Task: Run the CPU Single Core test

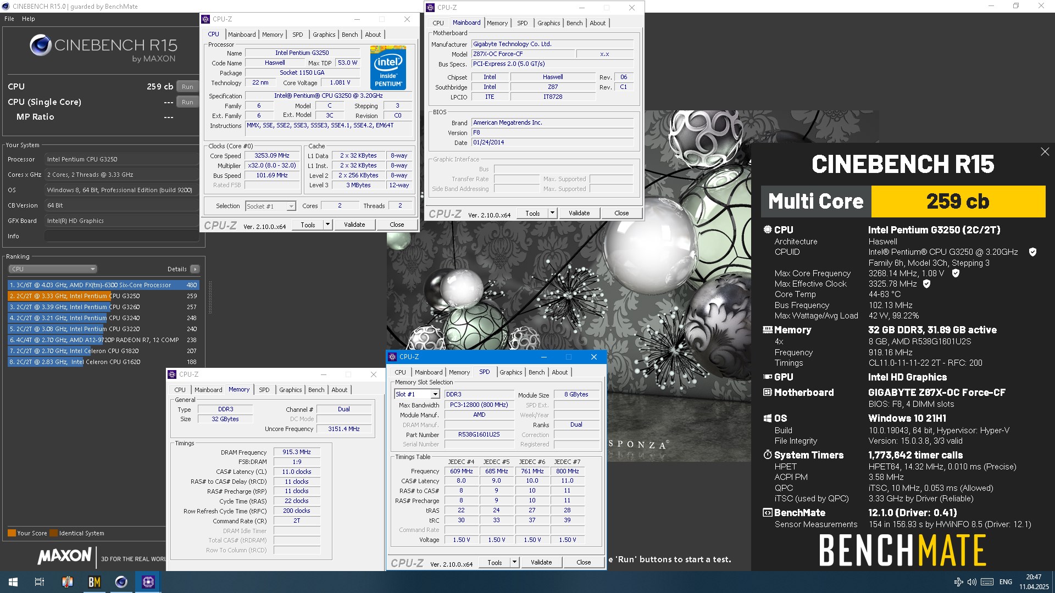Action: click(x=187, y=102)
